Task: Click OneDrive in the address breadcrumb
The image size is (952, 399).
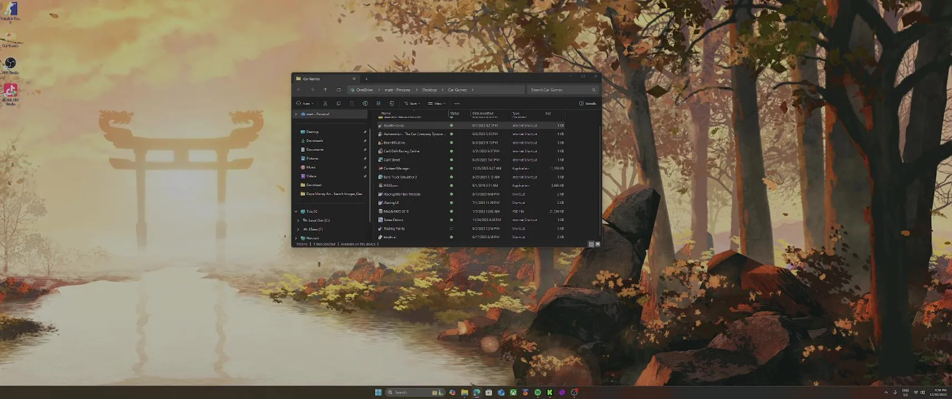Action: [x=364, y=90]
